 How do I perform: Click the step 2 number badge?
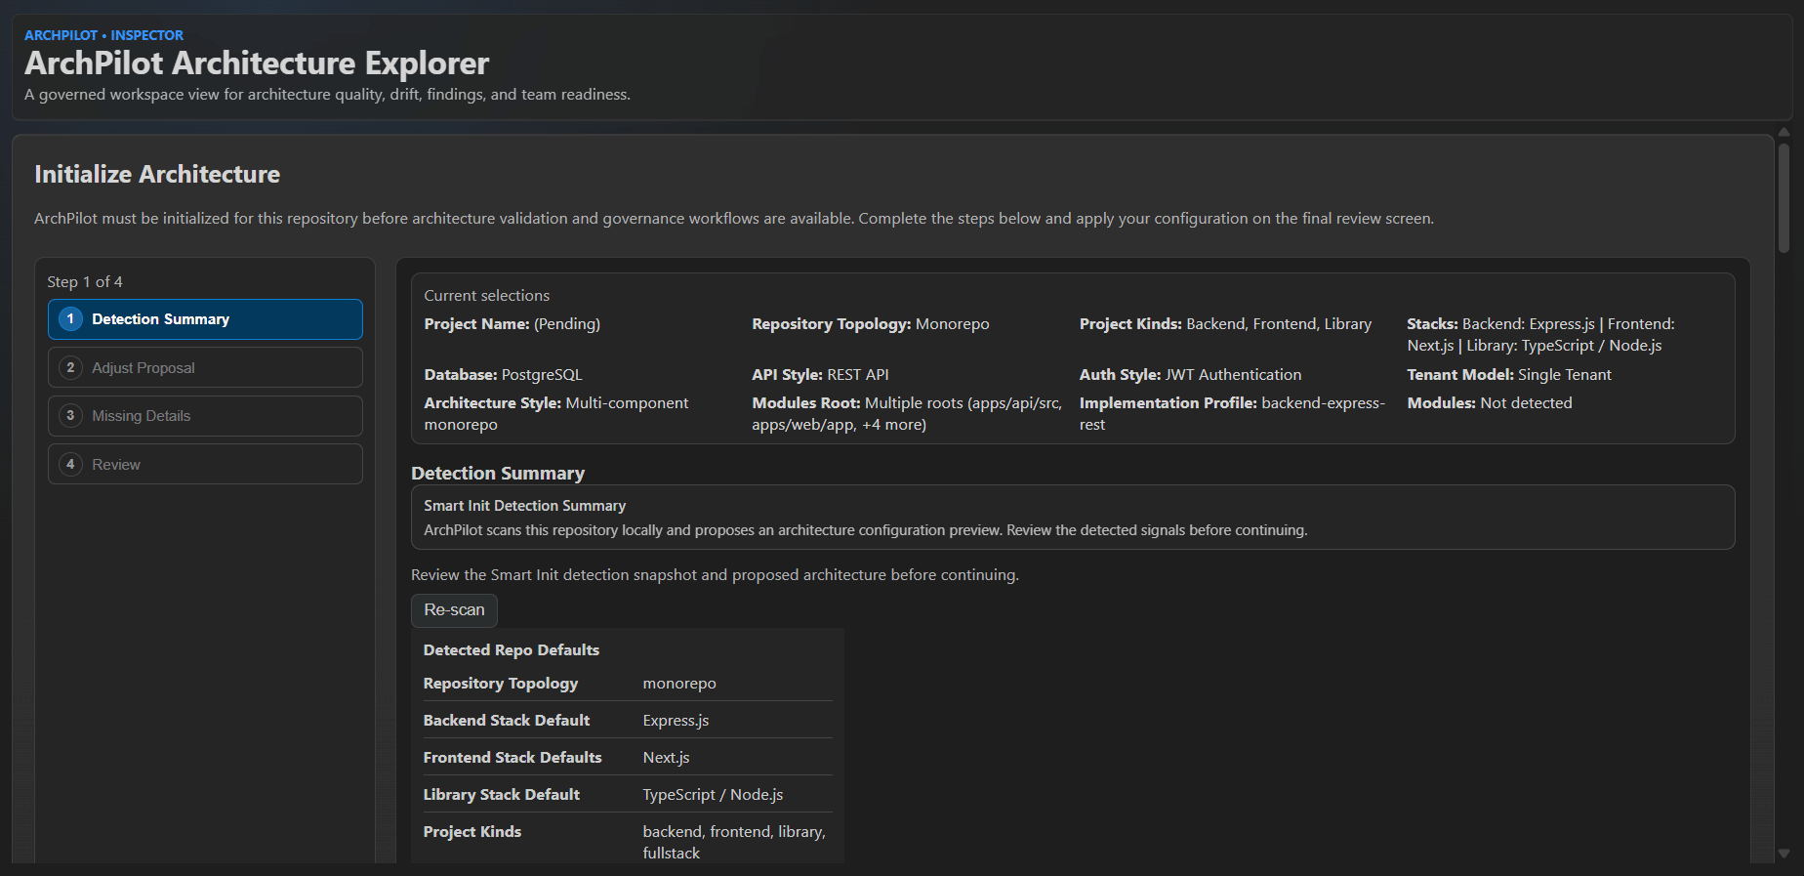70,367
